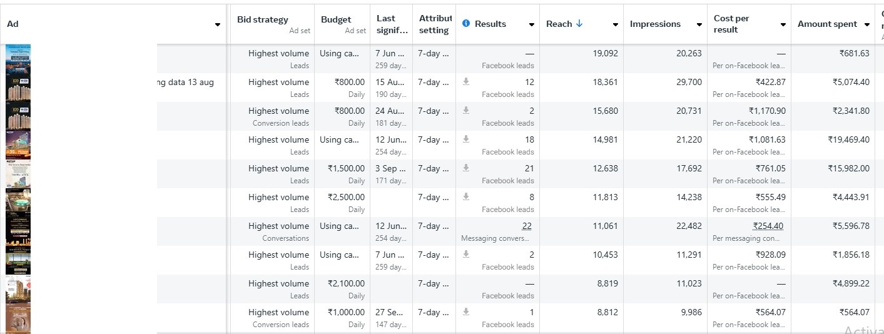Click the underlined 22 messaging conversations result
Screen dimensions: 884x334
(526, 226)
